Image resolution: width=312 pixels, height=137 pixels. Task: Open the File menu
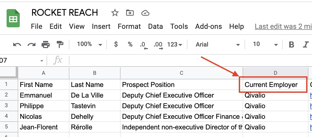click(36, 27)
